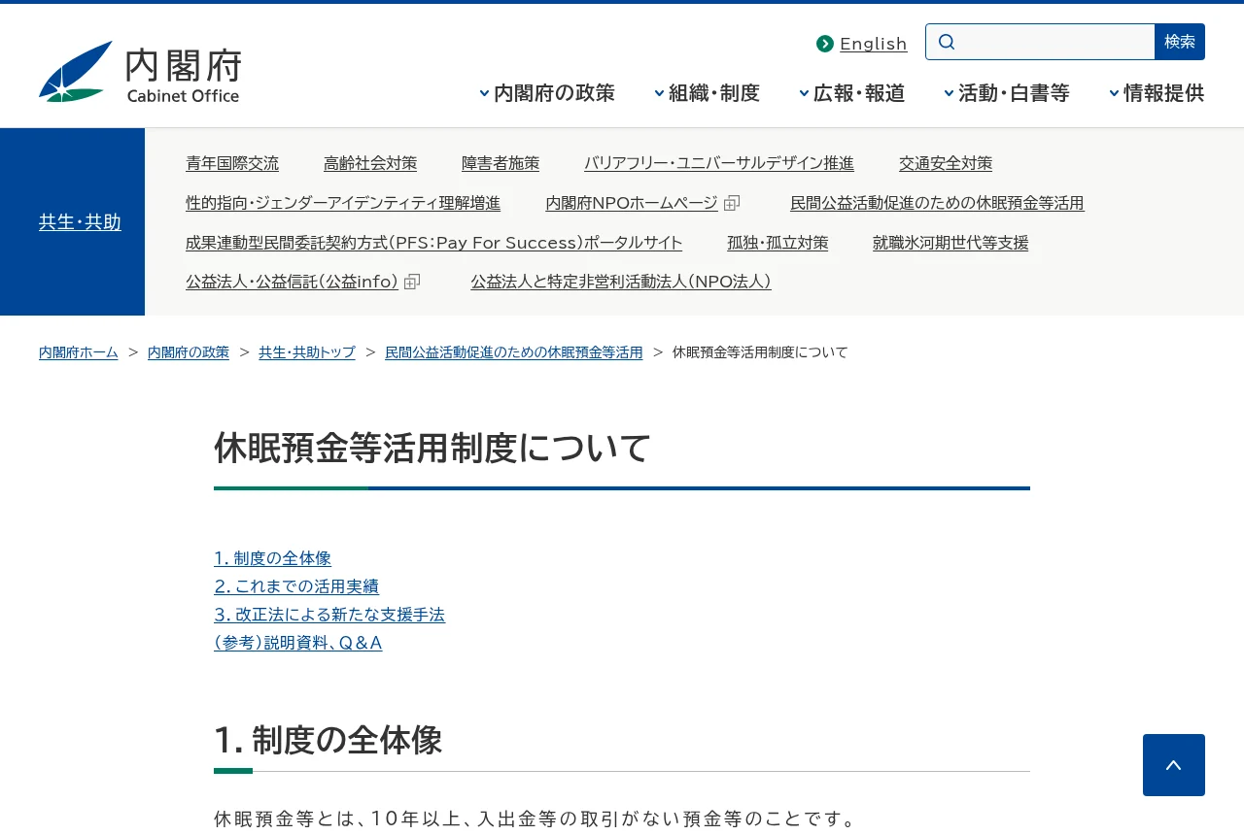Viewport: 1244px width, 835px height.
Task: Expand the 組織・制度 menu
Action: tap(707, 93)
